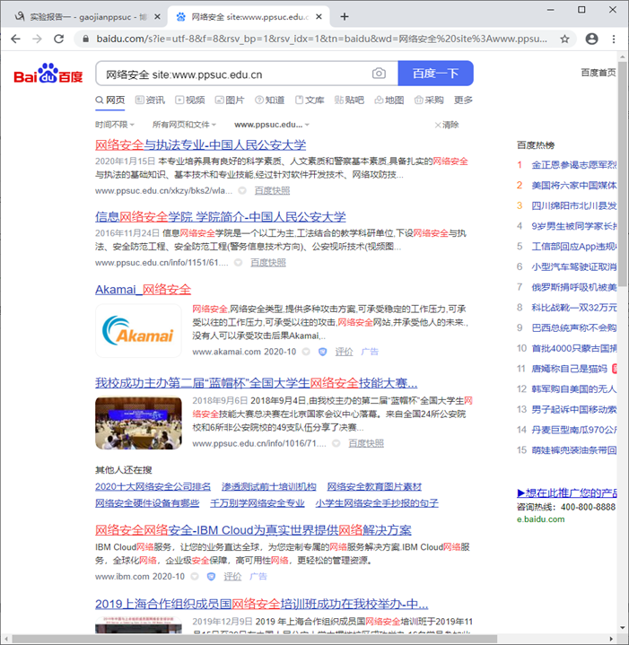
Task: Switch to 采购 search tab
Action: (429, 100)
